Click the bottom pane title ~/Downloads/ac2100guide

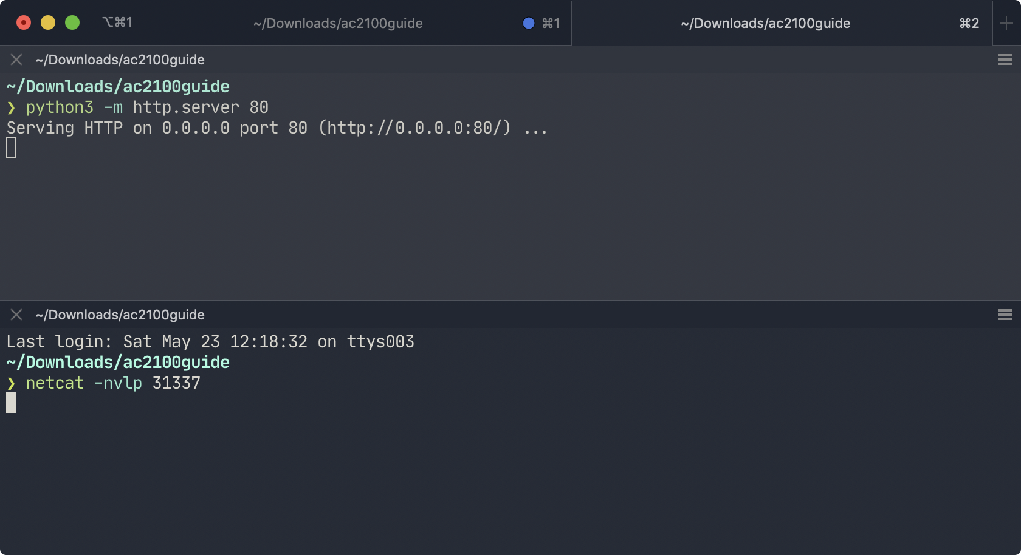pyautogui.click(x=120, y=315)
